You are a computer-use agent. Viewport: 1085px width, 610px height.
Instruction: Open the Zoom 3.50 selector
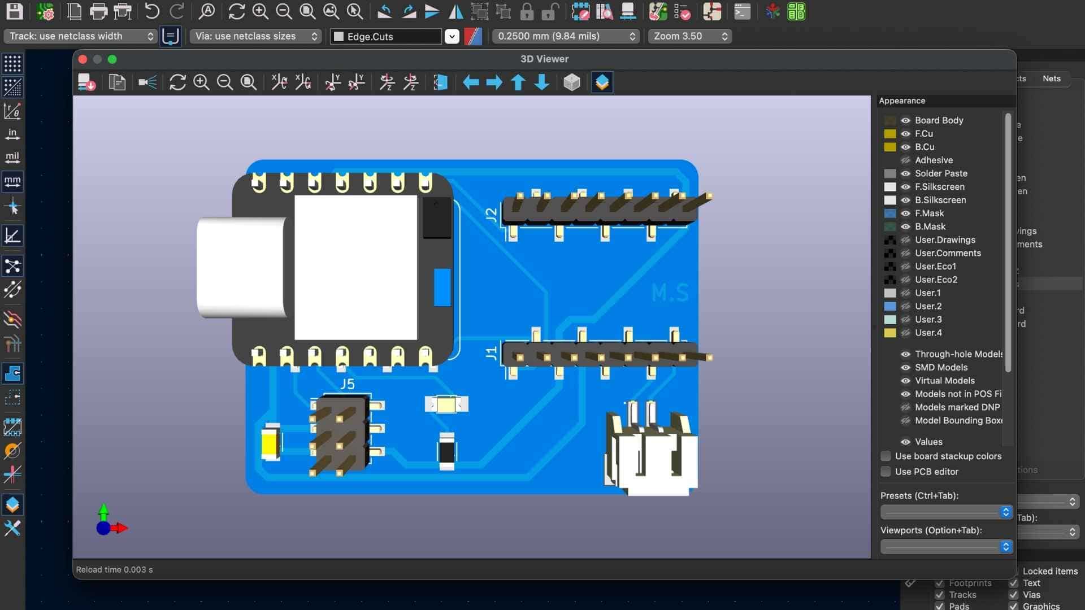[690, 36]
